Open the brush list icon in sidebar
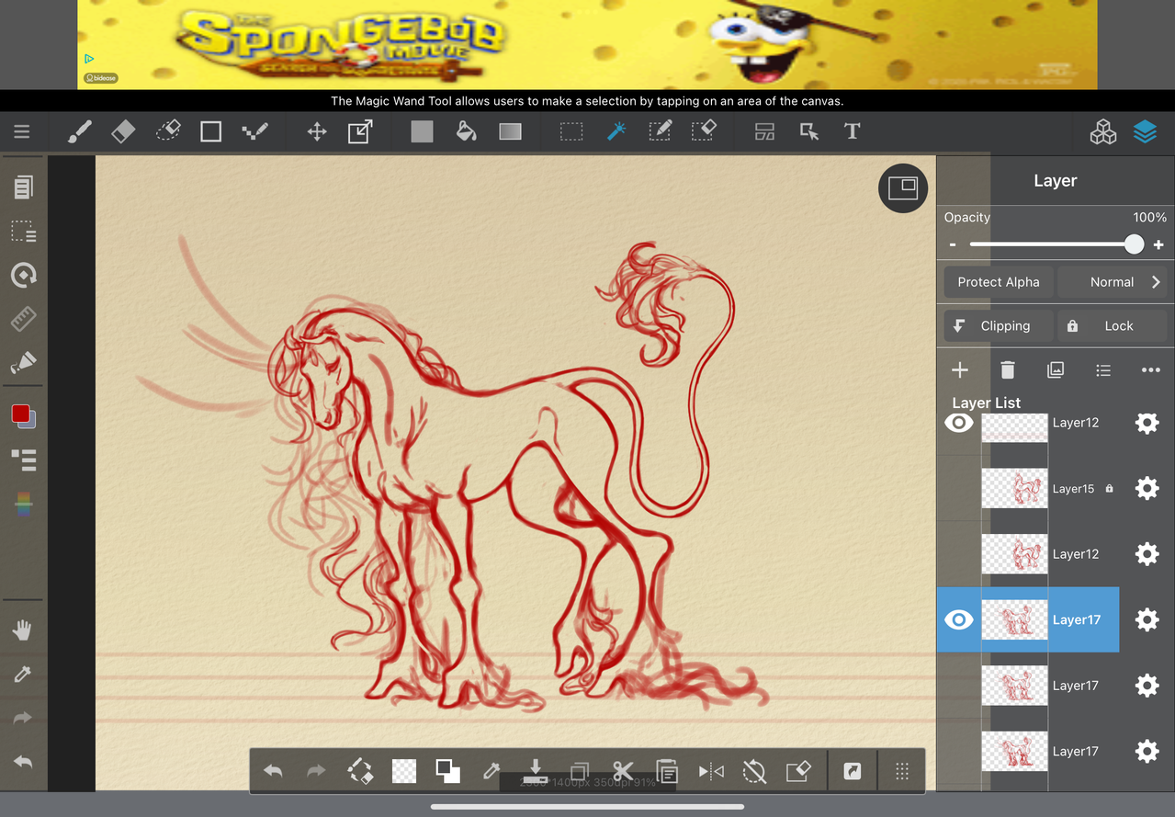The image size is (1175, 817). point(23,460)
